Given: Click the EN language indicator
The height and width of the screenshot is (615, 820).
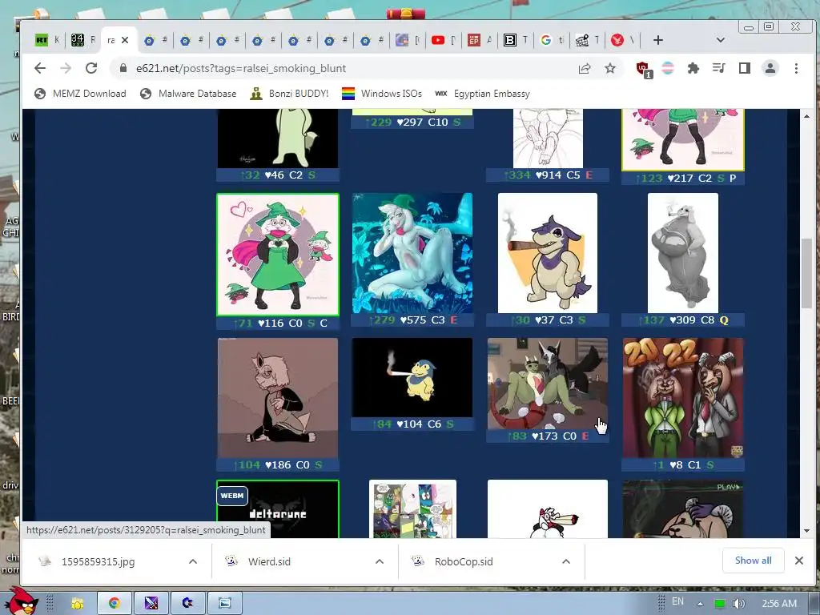Looking at the screenshot, I should pos(677,601).
